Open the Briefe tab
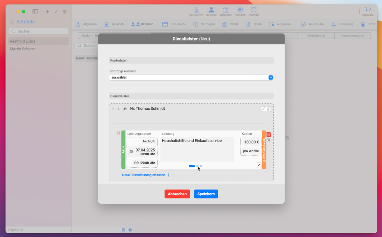 click(x=254, y=24)
